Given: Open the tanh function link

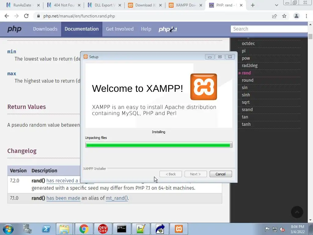Looking at the screenshot, I should click(246, 124).
